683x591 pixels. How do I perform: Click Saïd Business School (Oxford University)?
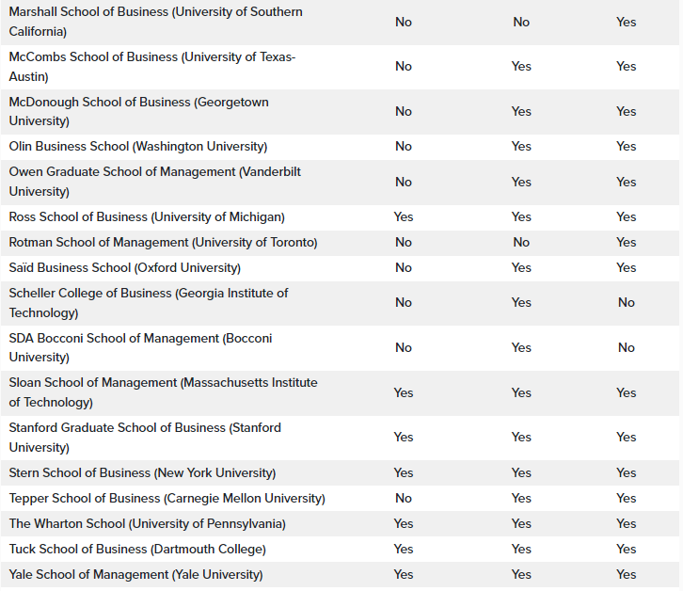pyautogui.click(x=124, y=267)
